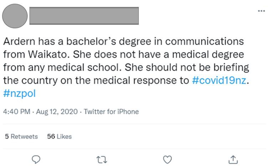
Task: Open the three-dot more options menu
Action: 262,11
